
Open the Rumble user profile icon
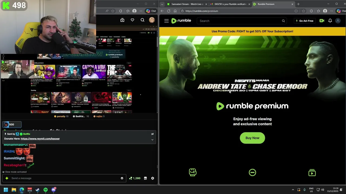pyautogui.click(x=338, y=21)
